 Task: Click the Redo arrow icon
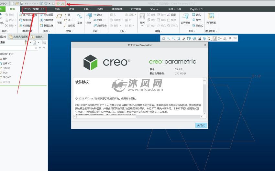coord(34,4)
